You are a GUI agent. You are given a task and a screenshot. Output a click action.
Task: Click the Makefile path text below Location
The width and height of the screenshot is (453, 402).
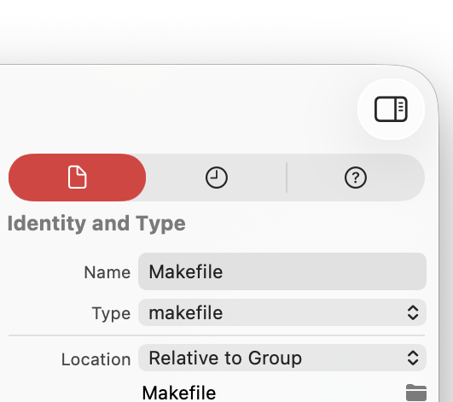(x=179, y=393)
